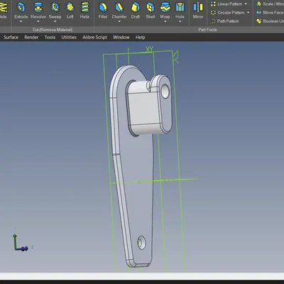Select the Fillet tool icon
The image size is (284, 284).
pos(103,7)
